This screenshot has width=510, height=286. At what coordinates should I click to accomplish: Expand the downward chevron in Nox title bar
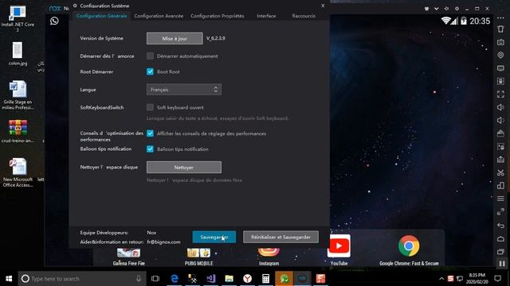pos(436,9)
